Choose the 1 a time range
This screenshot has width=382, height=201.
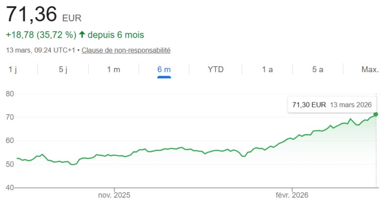point(267,70)
